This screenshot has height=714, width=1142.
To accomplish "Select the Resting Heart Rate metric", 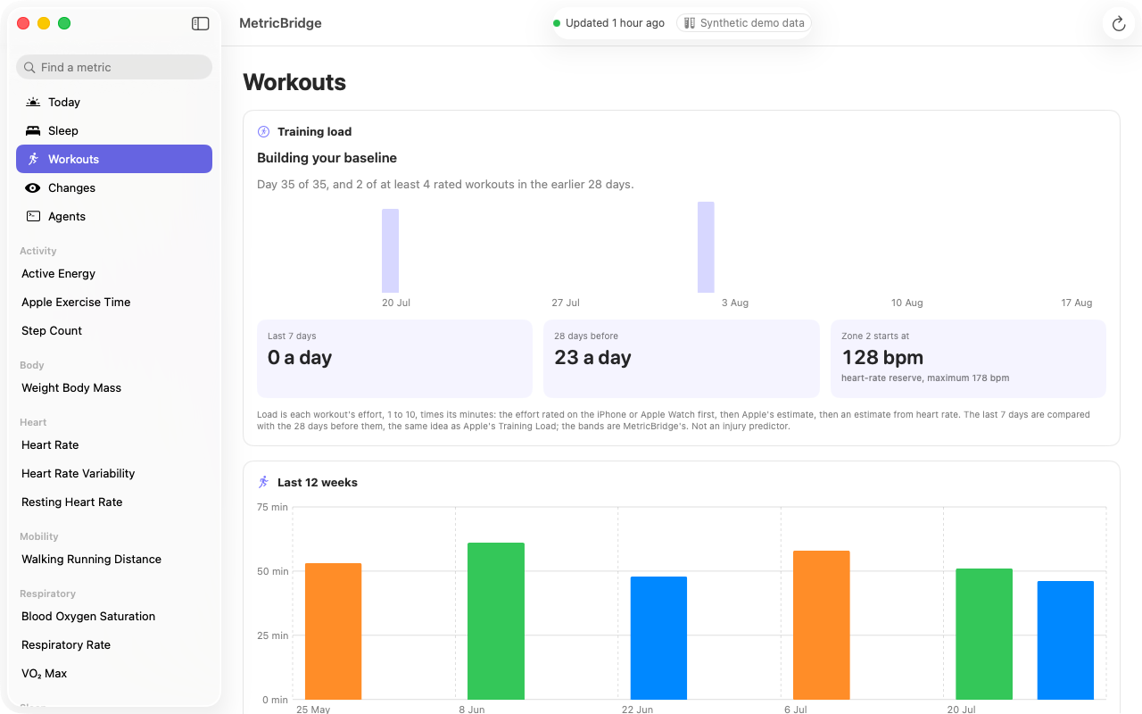I will click(x=114, y=502).
